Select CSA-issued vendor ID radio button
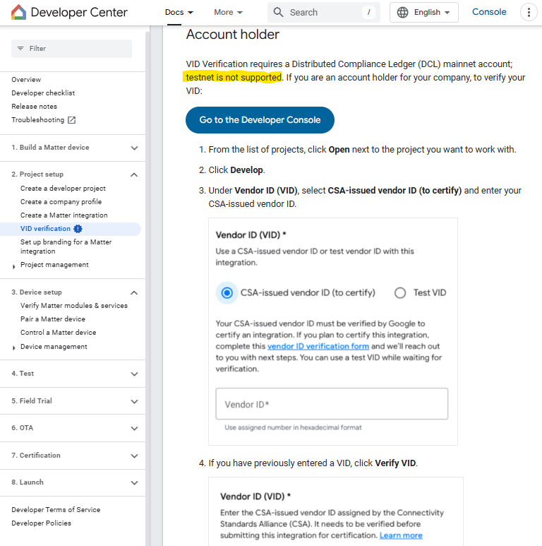The height and width of the screenshot is (546, 542). 227,292
